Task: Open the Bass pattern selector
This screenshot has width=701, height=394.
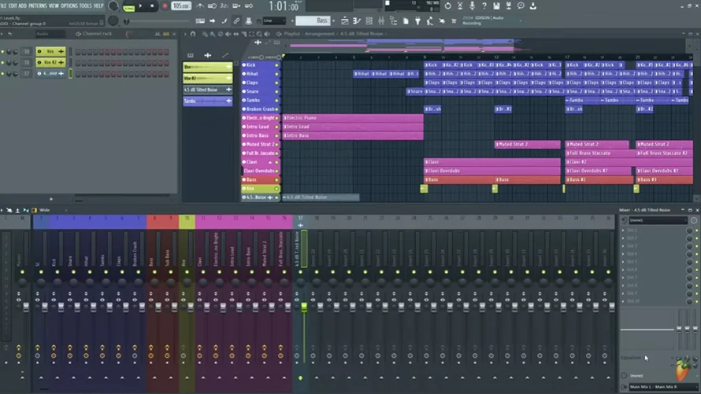Action: click(x=313, y=21)
